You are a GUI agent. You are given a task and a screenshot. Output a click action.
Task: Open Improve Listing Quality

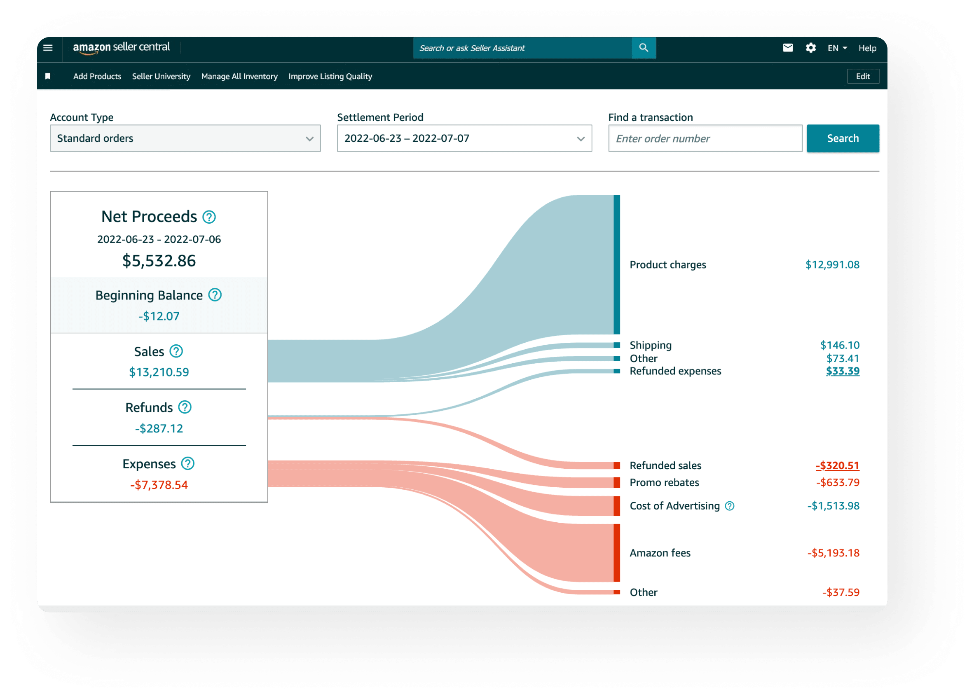click(330, 76)
